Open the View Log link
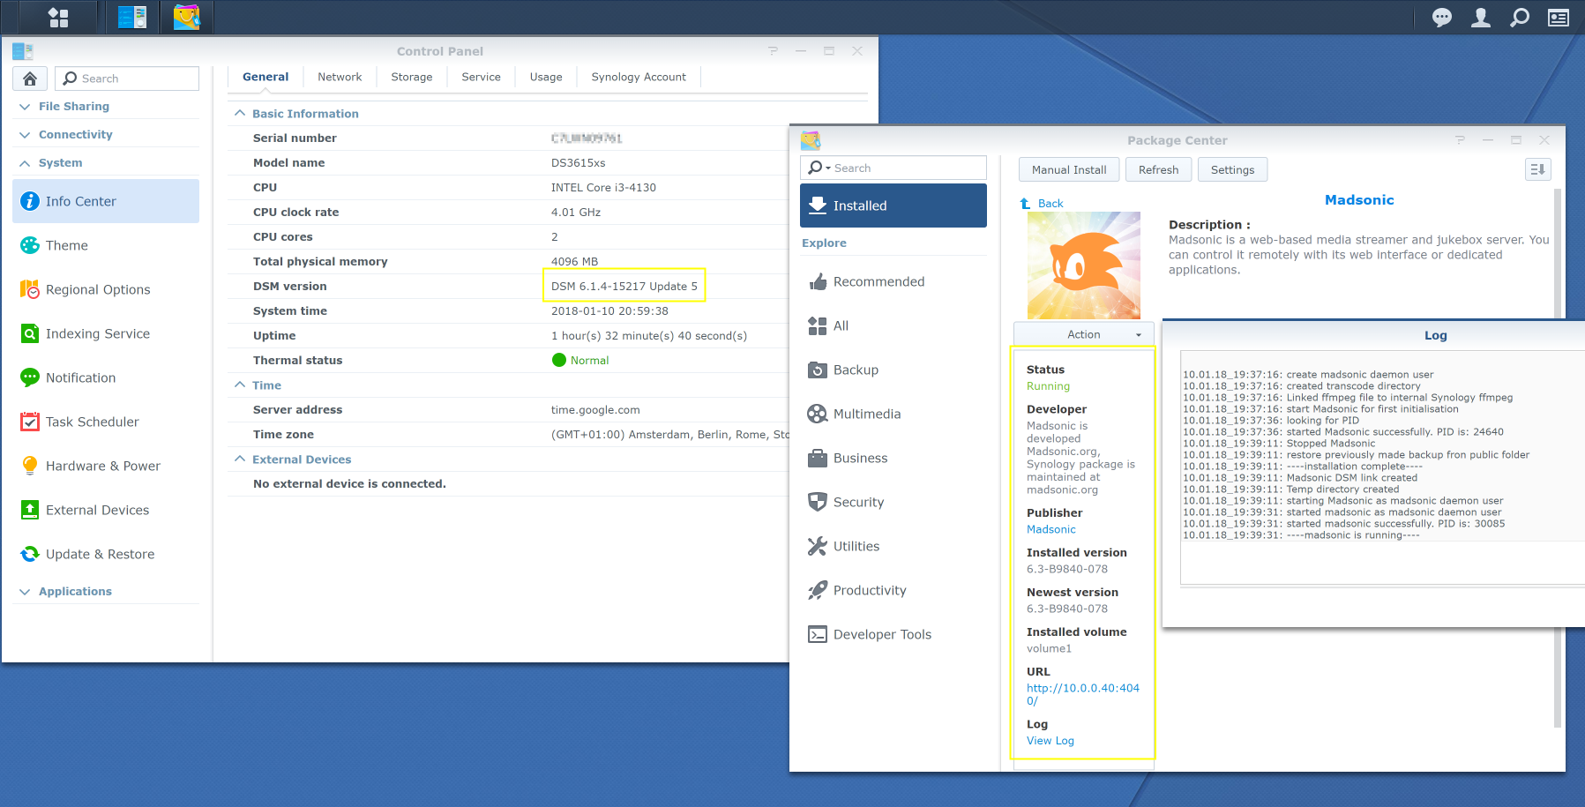 tap(1050, 741)
